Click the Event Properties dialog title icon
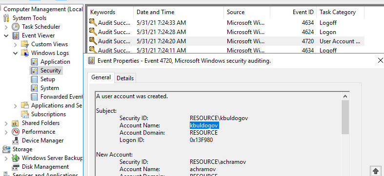 (92, 61)
